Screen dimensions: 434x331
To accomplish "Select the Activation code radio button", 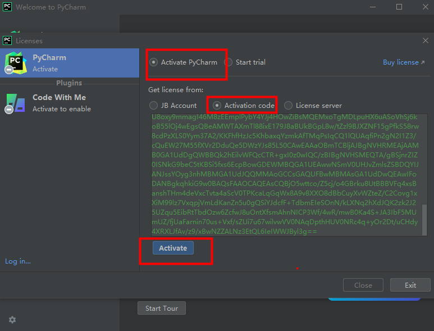I will pyautogui.click(x=217, y=106).
